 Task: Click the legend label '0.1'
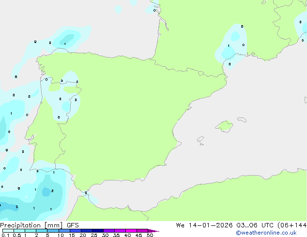(5, 235)
